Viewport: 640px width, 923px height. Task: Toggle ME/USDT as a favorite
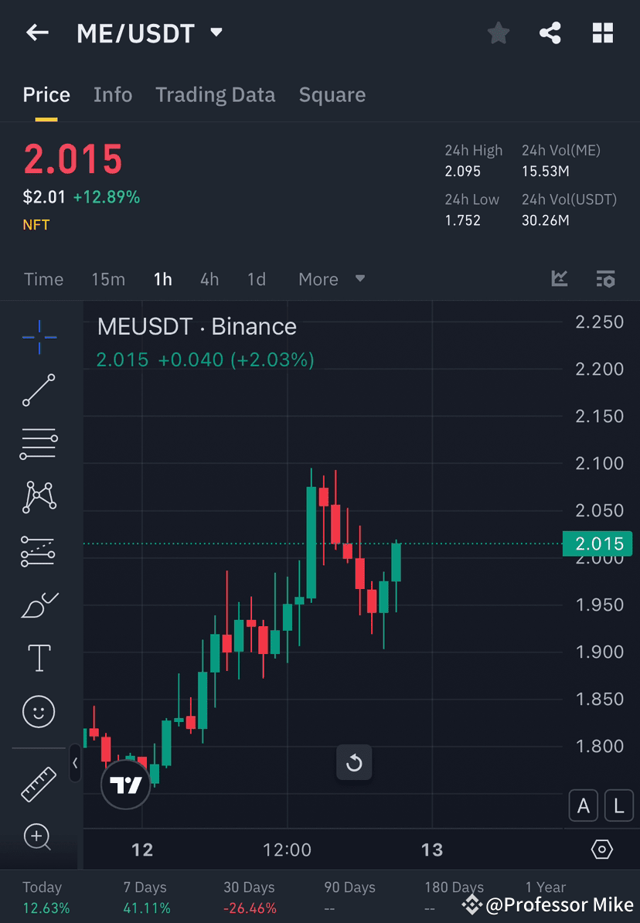(x=498, y=32)
